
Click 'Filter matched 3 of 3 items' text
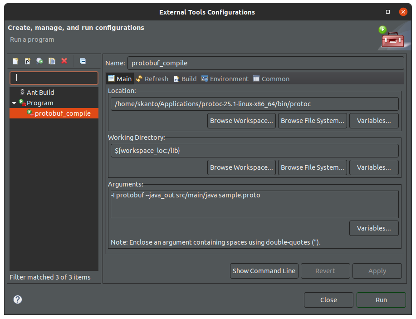tap(50, 277)
